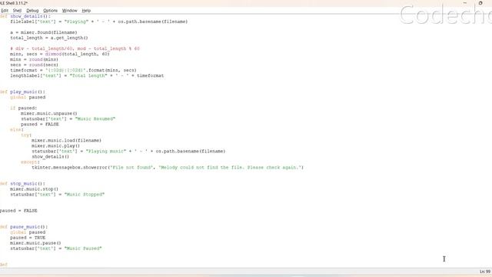This screenshot has height=277, width=492.
Task: Click the line assigning filelabel text
Action: (99, 22)
